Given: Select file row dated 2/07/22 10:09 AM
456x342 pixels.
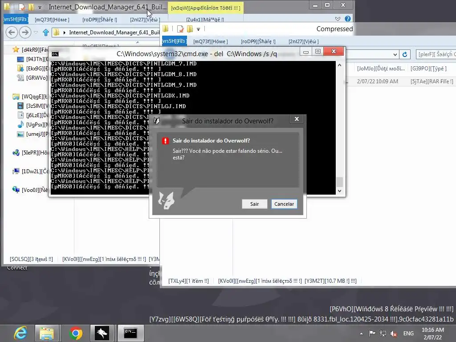Looking at the screenshot, I should tap(401, 81).
